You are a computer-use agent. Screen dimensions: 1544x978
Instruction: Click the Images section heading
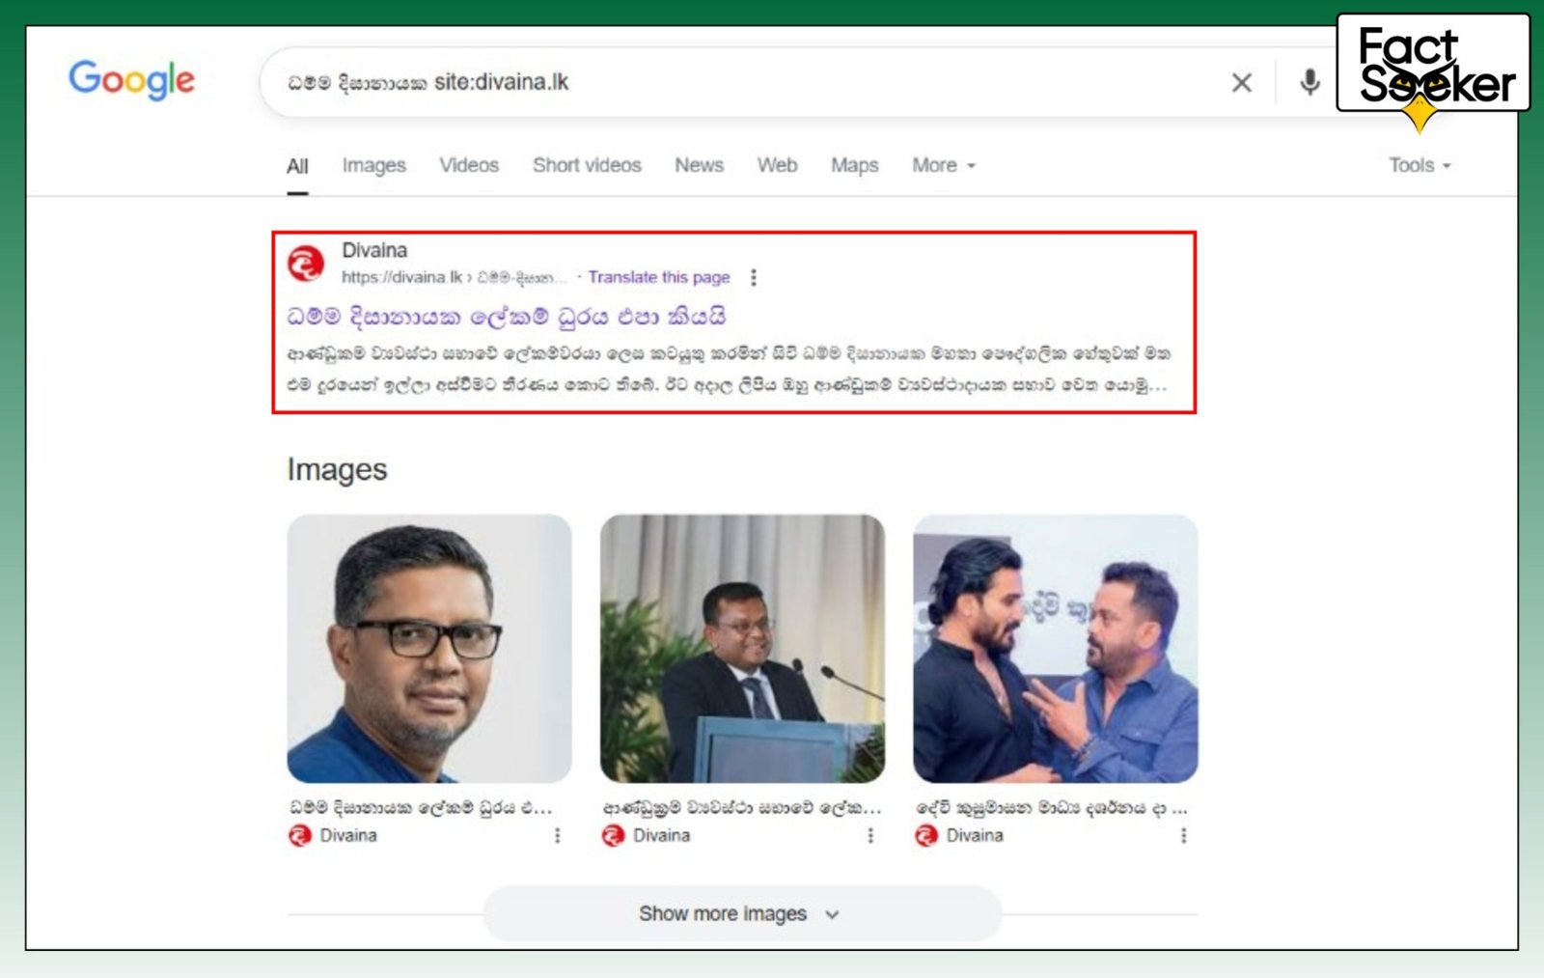pyautogui.click(x=337, y=470)
